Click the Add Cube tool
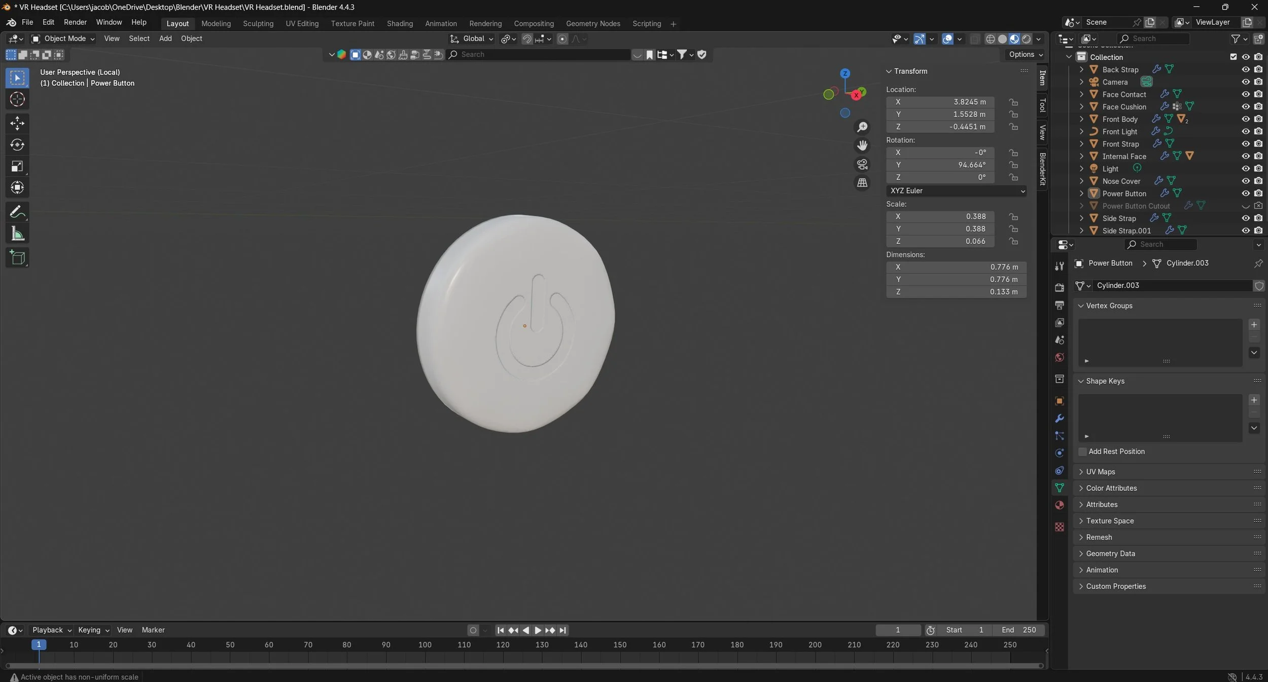The height and width of the screenshot is (682, 1268). (x=17, y=257)
